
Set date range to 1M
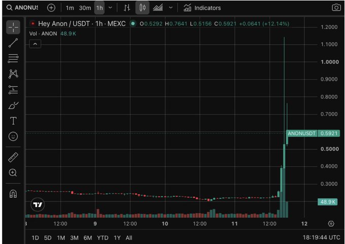[x=61, y=237]
